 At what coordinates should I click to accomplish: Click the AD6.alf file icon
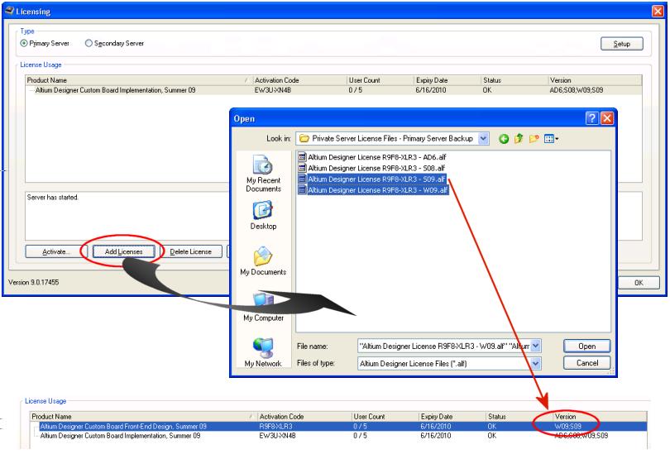302,157
